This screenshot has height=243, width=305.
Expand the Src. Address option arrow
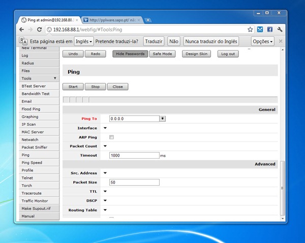105,173
